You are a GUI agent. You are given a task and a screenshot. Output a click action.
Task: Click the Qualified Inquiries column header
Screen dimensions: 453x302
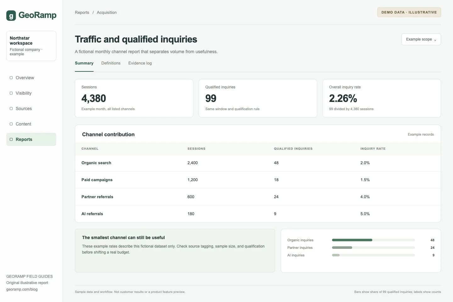(x=293, y=149)
